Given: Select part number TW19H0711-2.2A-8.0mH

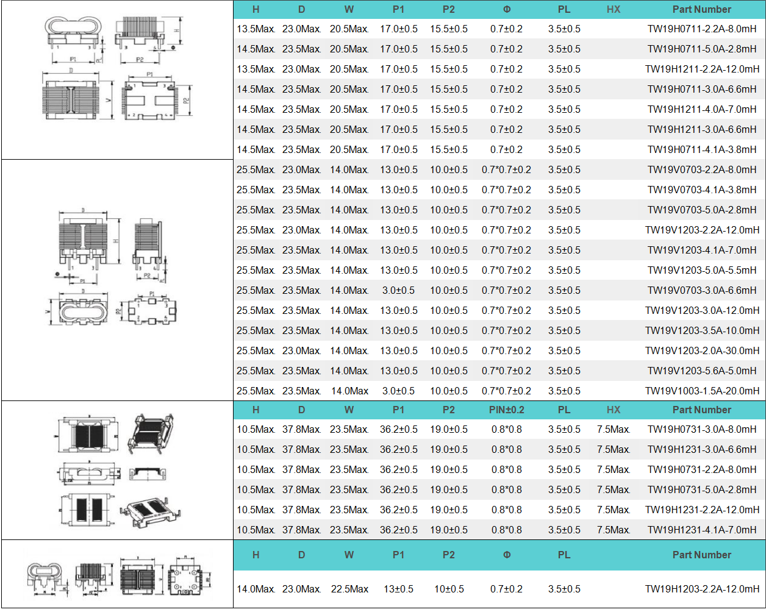Looking at the screenshot, I should [701, 29].
